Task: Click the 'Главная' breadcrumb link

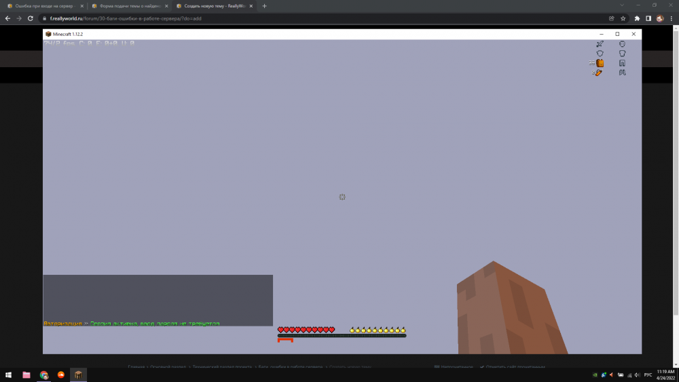Action: click(x=136, y=367)
